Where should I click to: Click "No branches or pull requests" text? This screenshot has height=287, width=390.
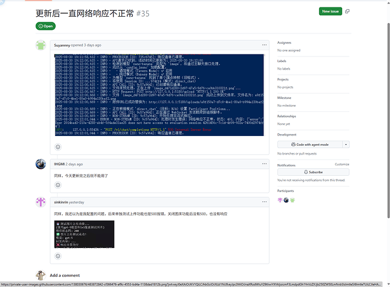297,154
